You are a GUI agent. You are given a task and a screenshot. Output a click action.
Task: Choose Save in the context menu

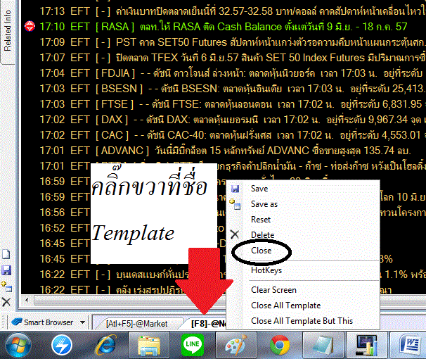[x=259, y=189]
